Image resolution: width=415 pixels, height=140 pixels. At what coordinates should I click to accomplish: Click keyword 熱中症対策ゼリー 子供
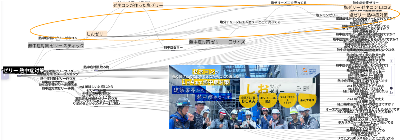[x=58, y=88]
